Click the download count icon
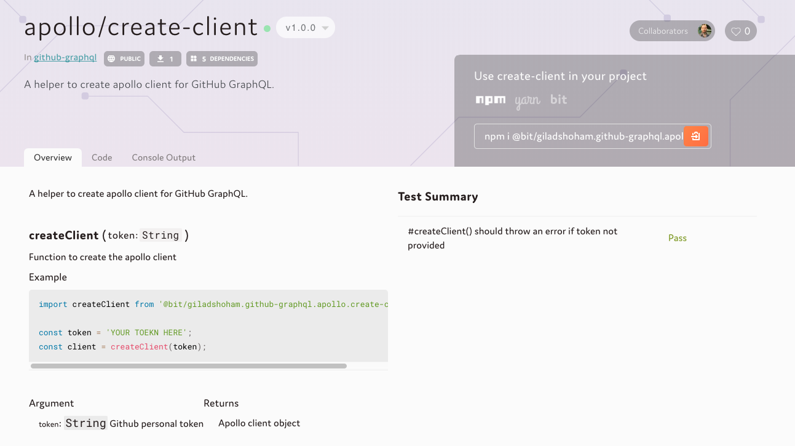Image resolution: width=795 pixels, height=446 pixels. [x=160, y=59]
